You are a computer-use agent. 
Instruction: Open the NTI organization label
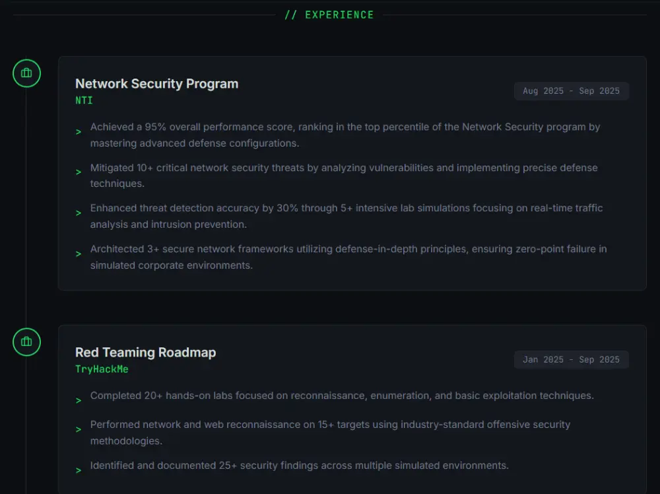tap(84, 100)
